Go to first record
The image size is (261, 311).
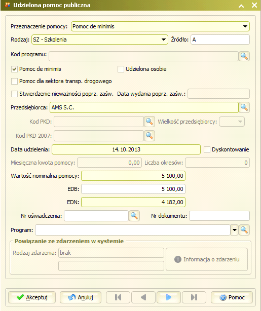click(118, 297)
